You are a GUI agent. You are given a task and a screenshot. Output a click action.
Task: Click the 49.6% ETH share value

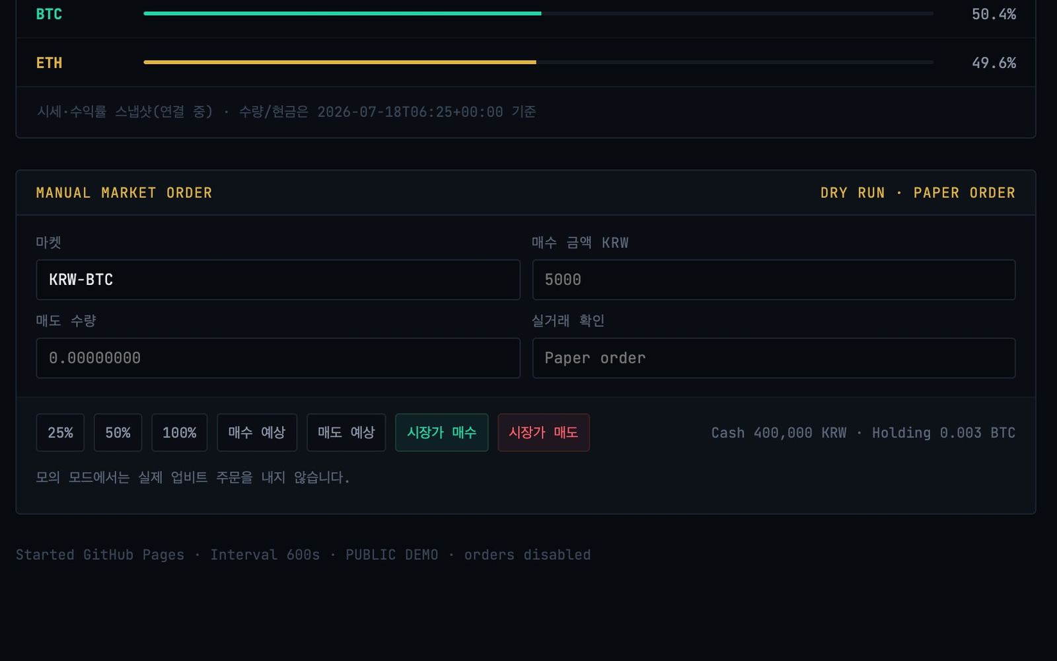click(x=994, y=63)
